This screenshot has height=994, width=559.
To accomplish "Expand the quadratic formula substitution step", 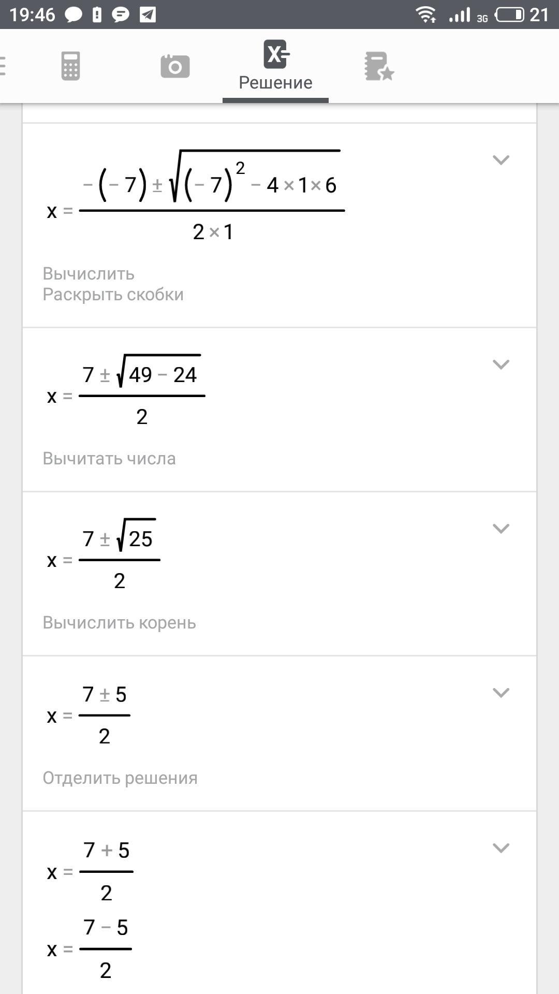I will point(501,160).
